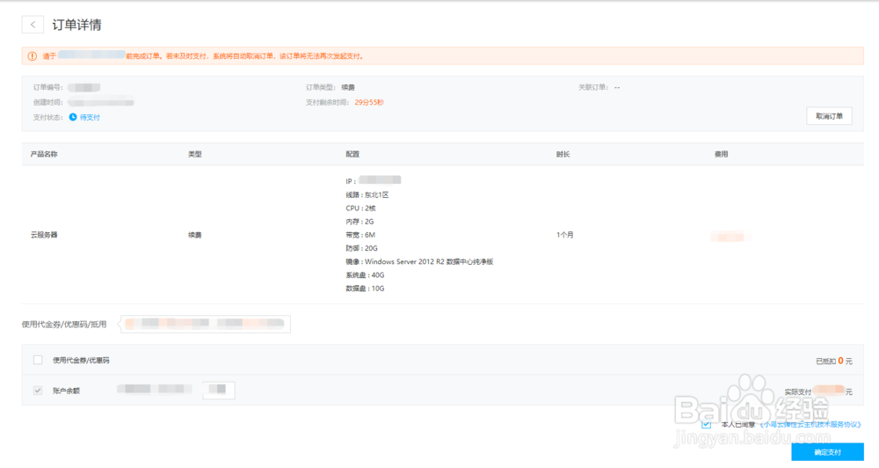
Task: Click the 时长 column header
Action: tap(563, 154)
